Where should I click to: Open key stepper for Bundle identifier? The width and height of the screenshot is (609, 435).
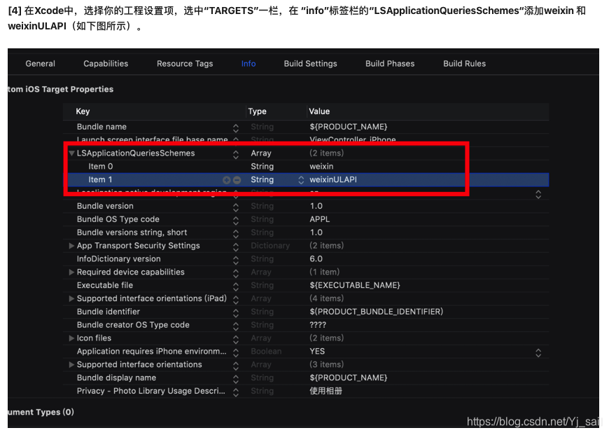236,313
